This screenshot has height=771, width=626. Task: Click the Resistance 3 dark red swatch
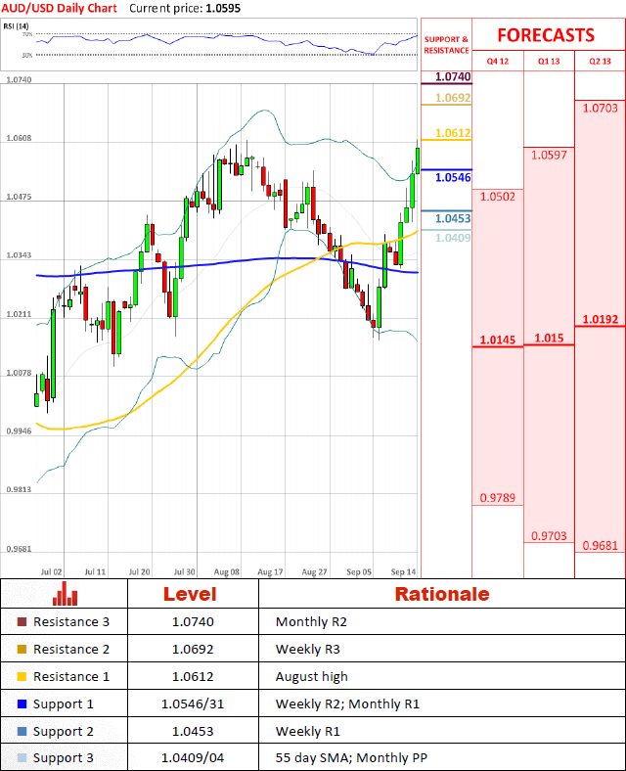(x=22, y=622)
